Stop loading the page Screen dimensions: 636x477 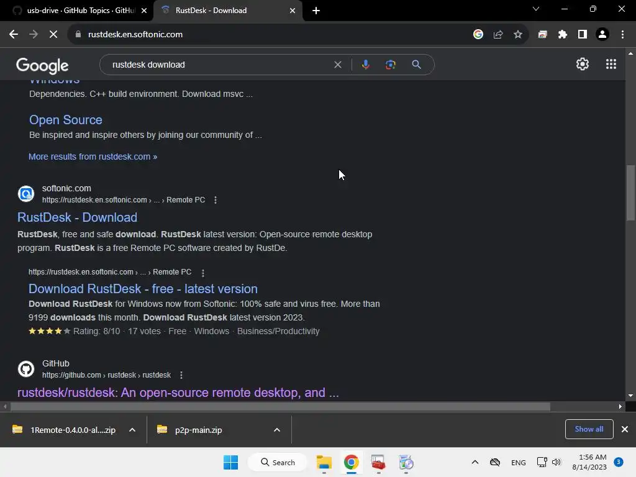[x=53, y=35]
